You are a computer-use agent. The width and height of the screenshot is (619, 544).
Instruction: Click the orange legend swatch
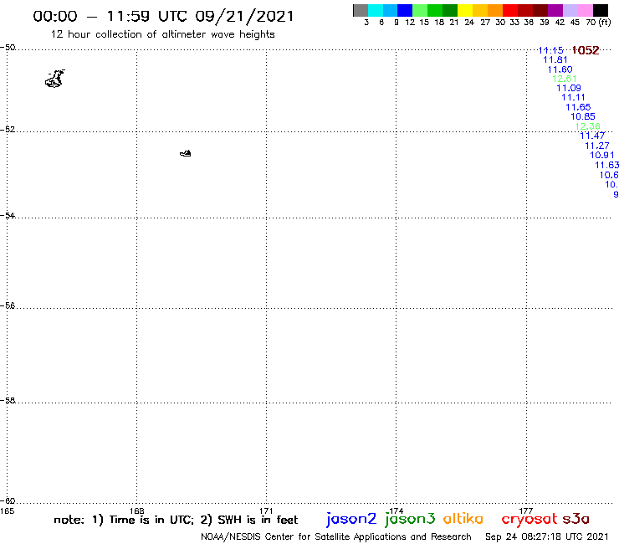(495, 10)
